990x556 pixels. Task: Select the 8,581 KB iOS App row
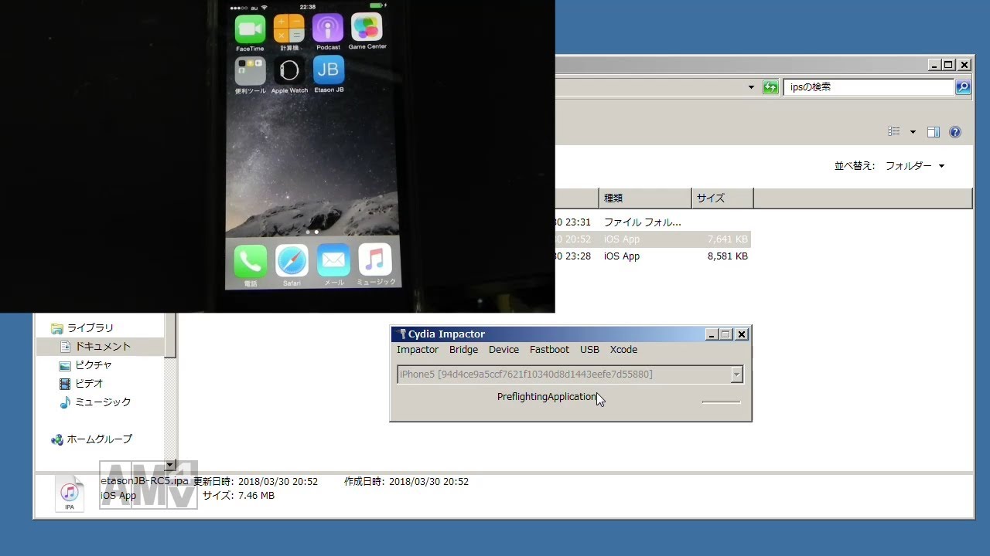point(653,256)
